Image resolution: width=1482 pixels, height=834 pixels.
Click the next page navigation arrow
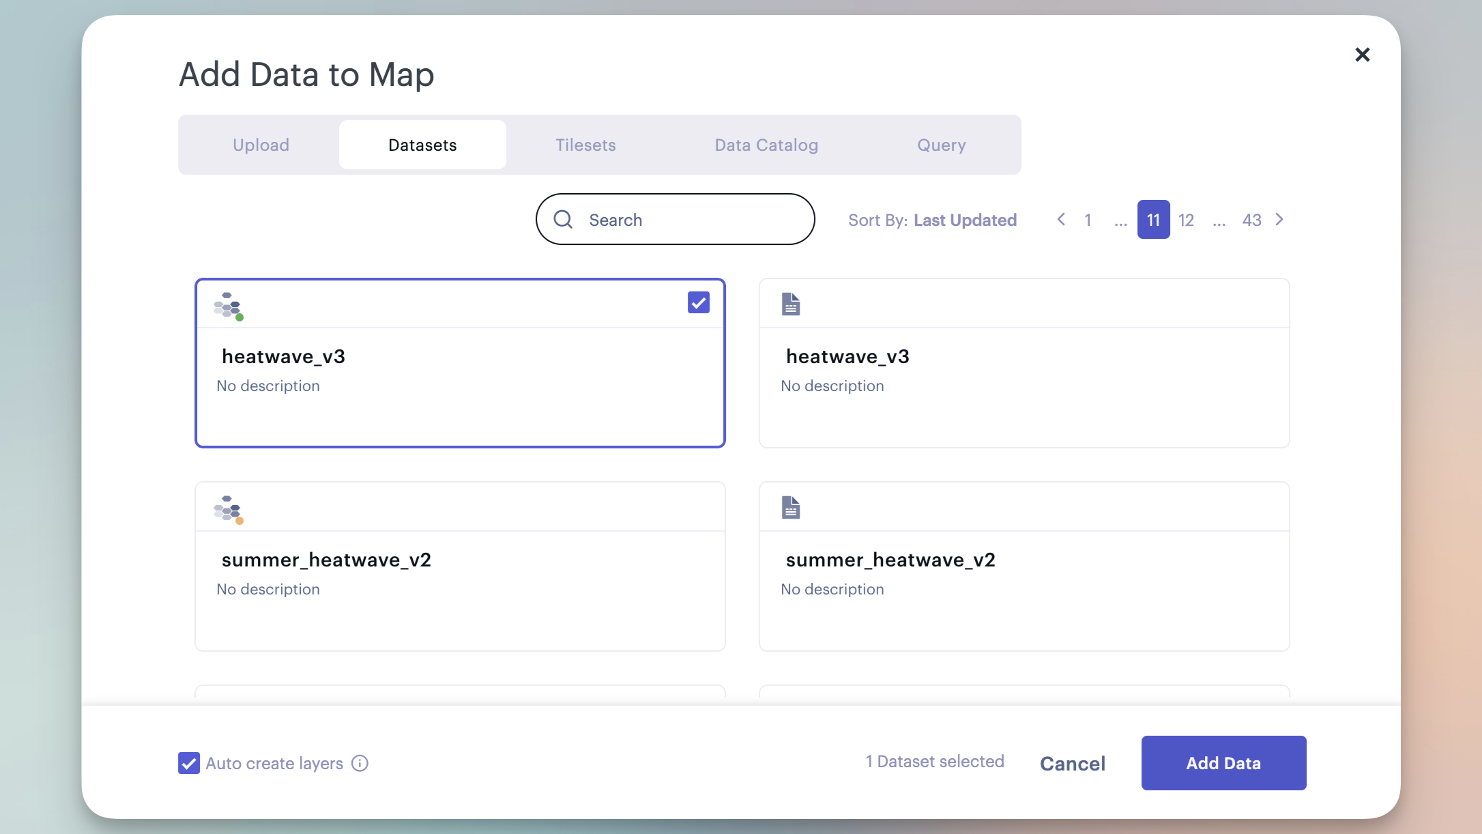point(1281,219)
